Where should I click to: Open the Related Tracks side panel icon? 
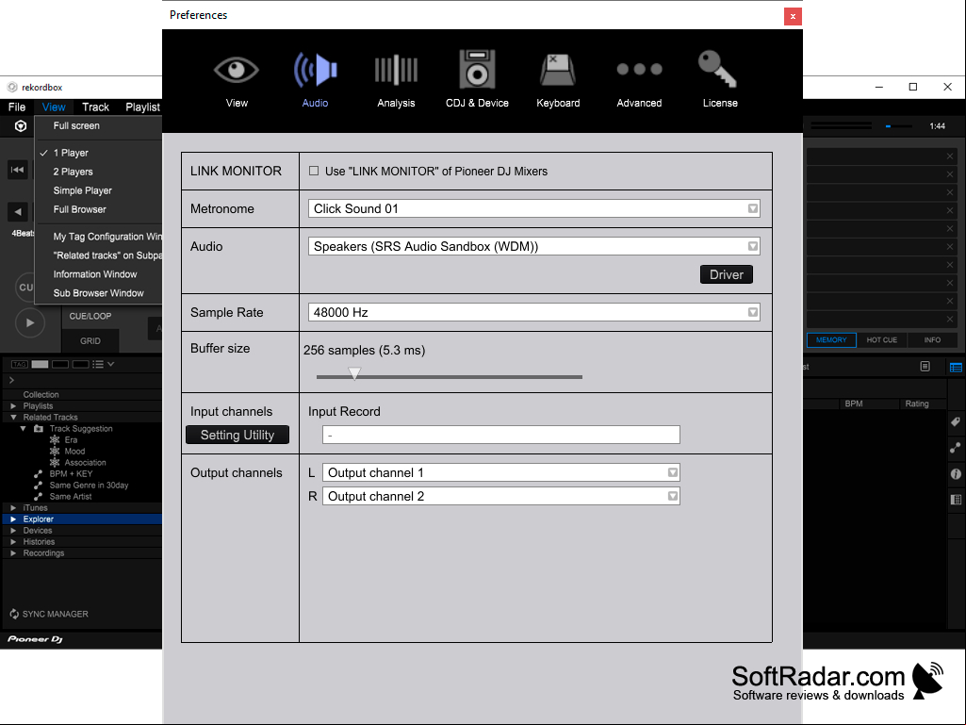click(956, 448)
